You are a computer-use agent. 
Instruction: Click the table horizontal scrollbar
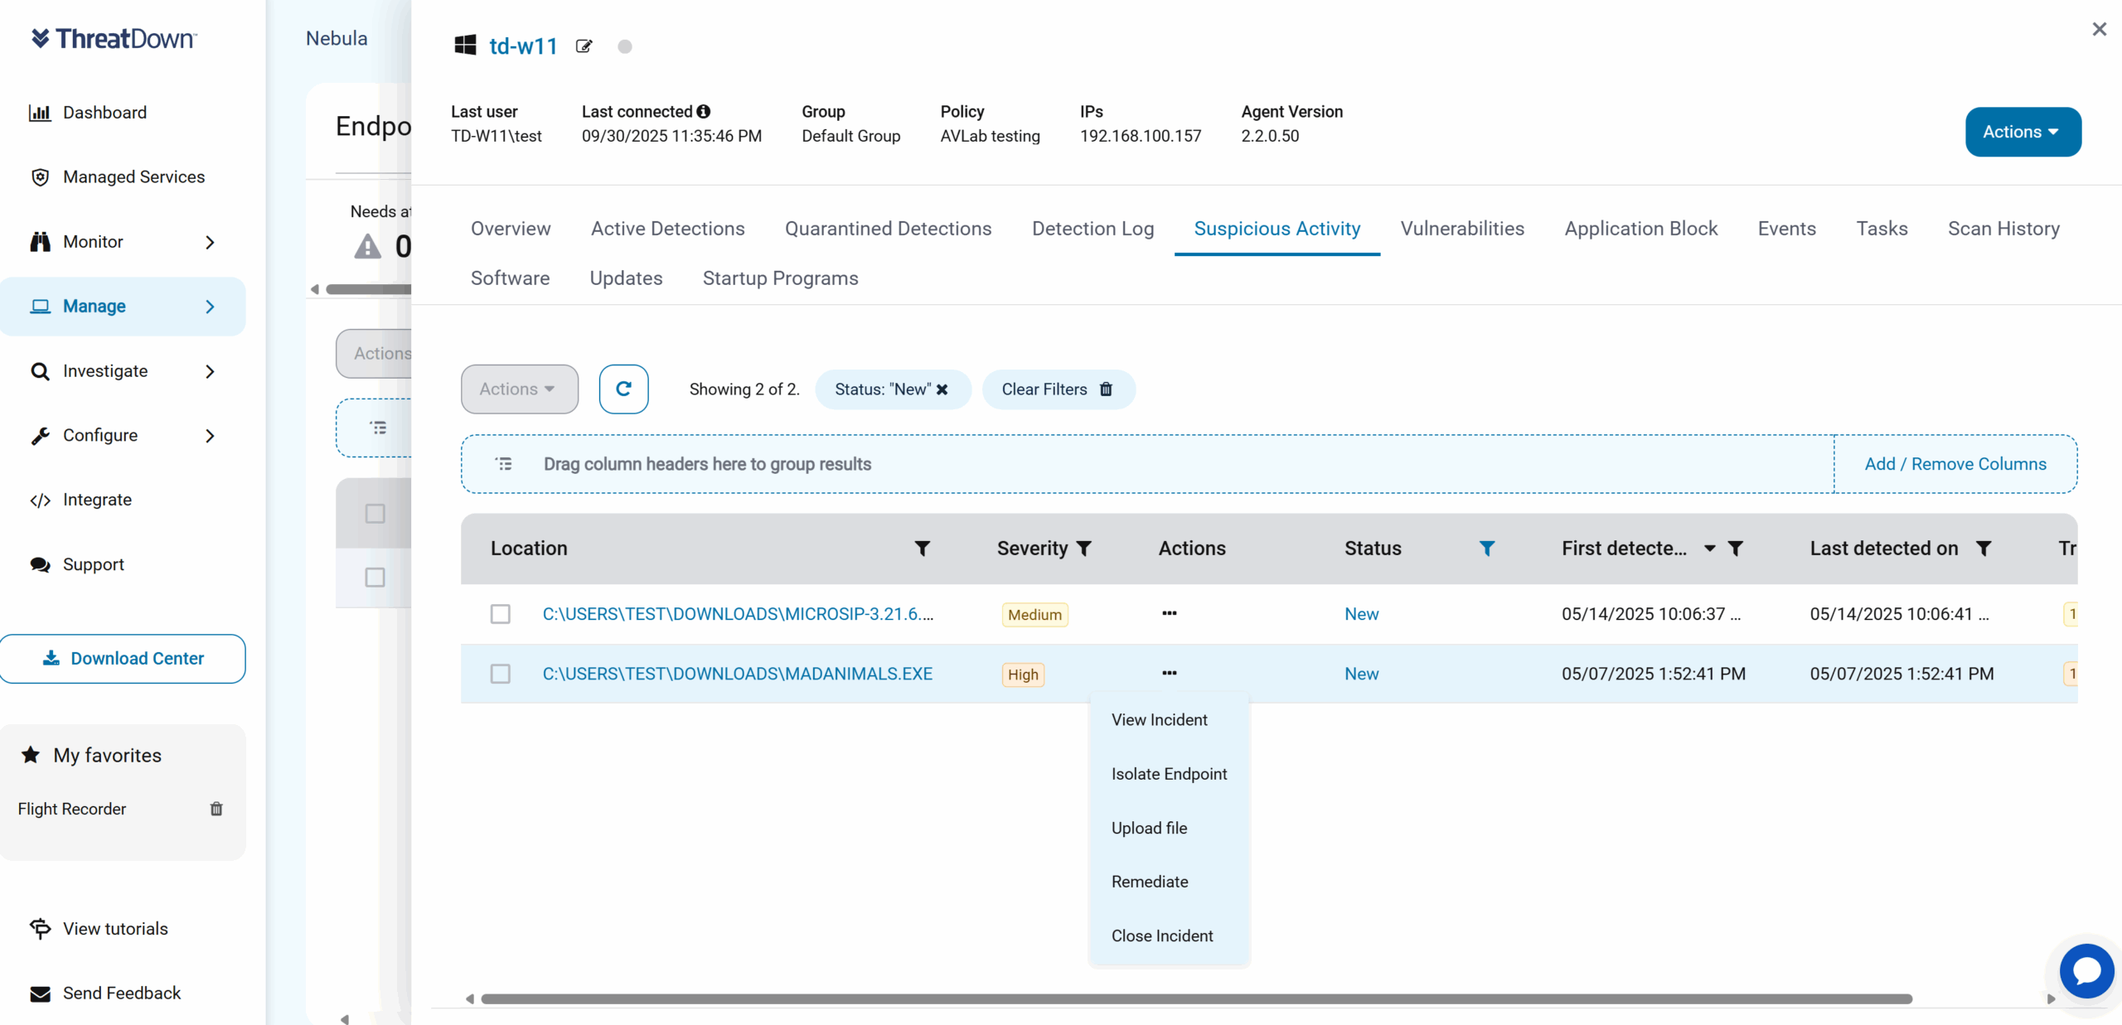[1195, 998]
